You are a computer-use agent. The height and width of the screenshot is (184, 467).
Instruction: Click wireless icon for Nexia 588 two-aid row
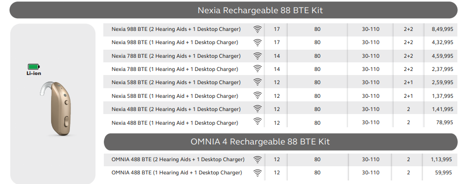pyautogui.click(x=257, y=82)
